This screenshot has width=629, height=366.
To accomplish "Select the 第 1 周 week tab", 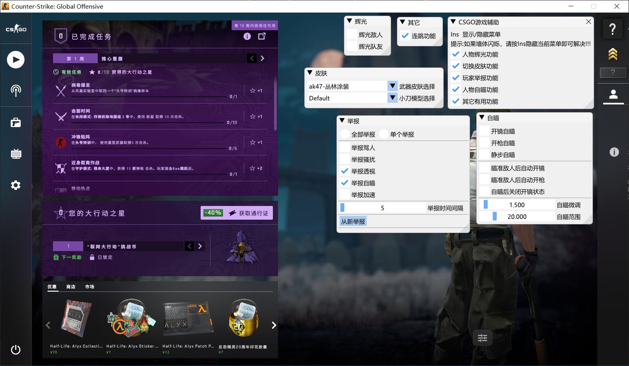I will pyautogui.click(x=75, y=58).
